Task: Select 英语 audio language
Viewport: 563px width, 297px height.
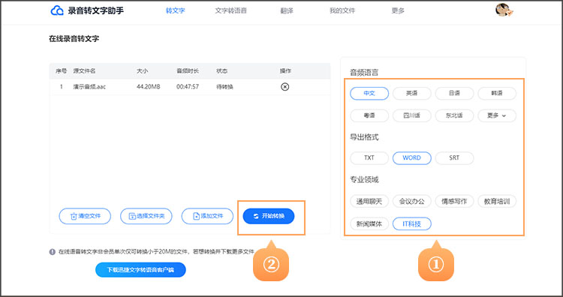Action: click(412, 93)
